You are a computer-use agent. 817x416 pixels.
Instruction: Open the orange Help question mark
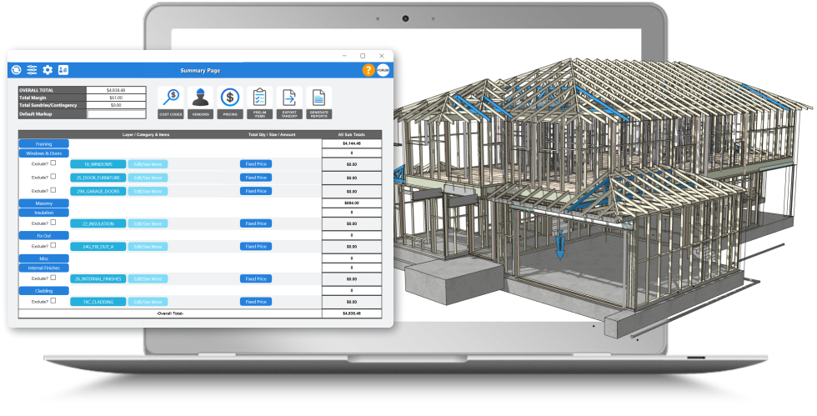point(368,70)
